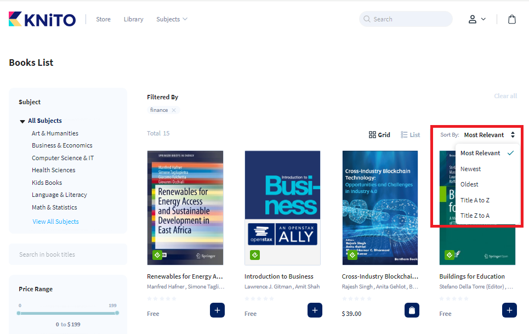
Task: Switch to Grid view
Action: point(379,135)
